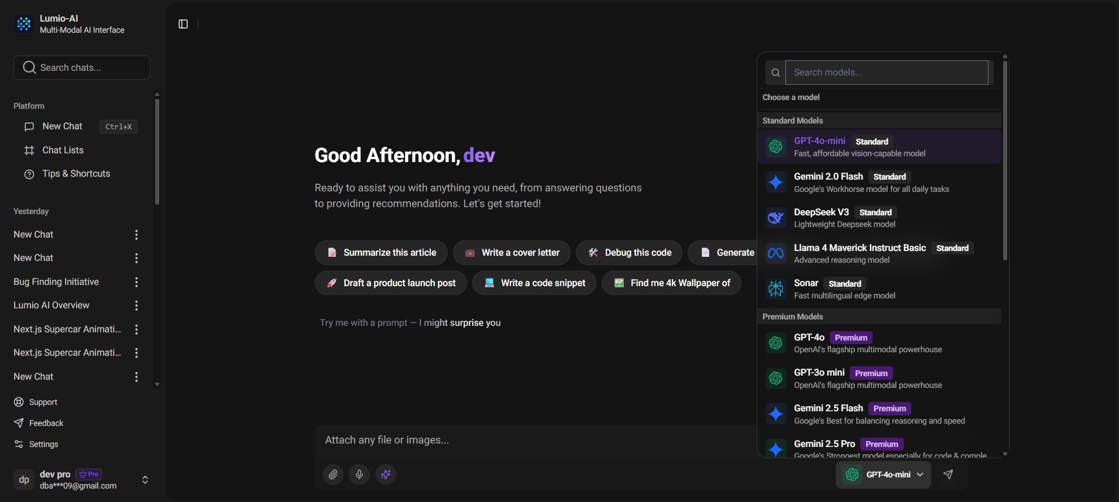Viewport: 1119px width, 502px height.
Task: Click the Meta Llama logo icon
Action: pyautogui.click(x=775, y=253)
